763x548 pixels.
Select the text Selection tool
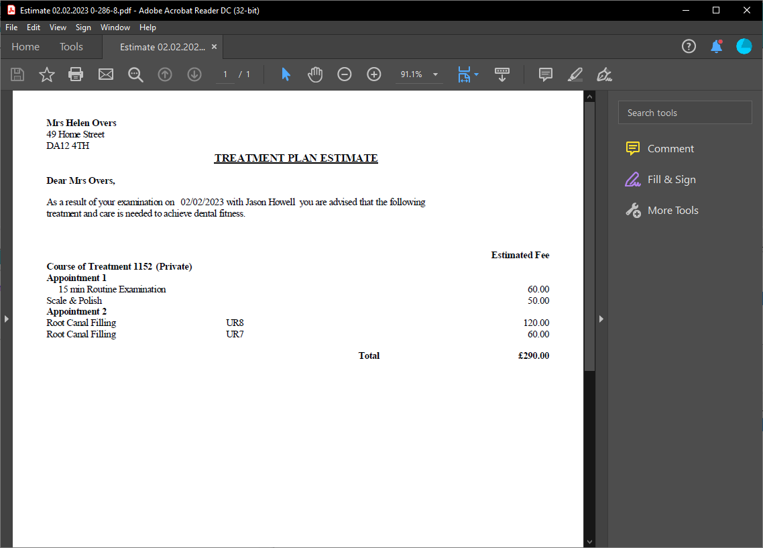[285, 74]
